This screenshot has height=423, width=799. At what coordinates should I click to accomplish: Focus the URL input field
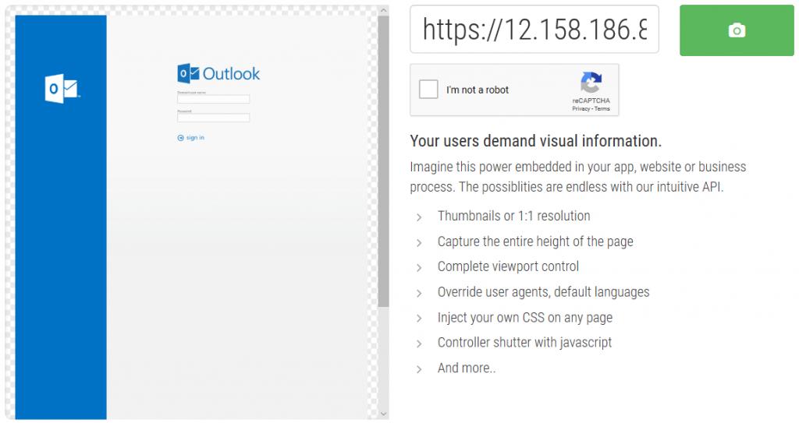pos(534,29)
